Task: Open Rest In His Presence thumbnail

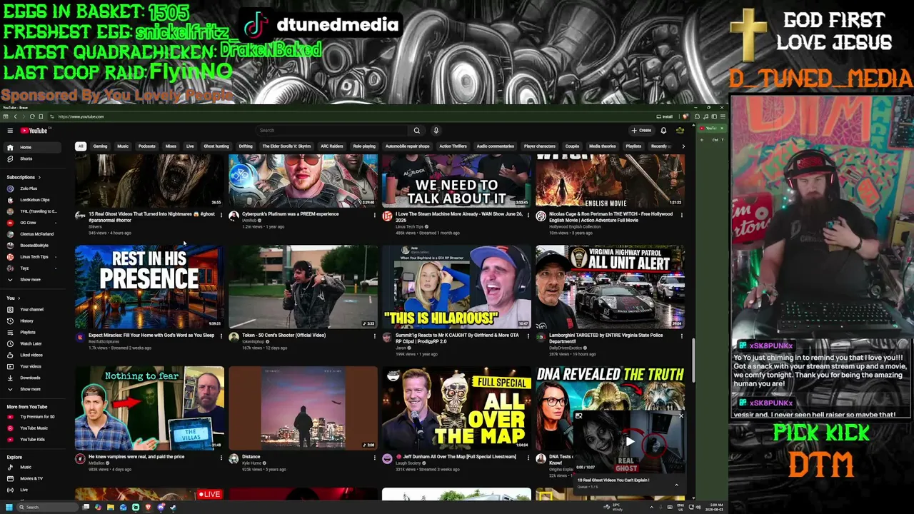Action: tap(149, 287)
